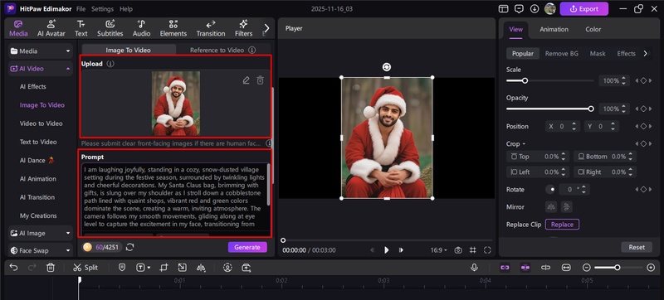
Task: Open the AI Avatar tool
Action: point(51,28)
